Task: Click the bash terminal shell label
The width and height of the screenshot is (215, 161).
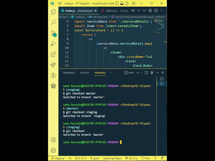Action: (129, 73)
